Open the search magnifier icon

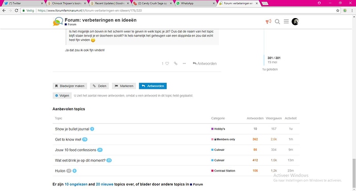277,22
